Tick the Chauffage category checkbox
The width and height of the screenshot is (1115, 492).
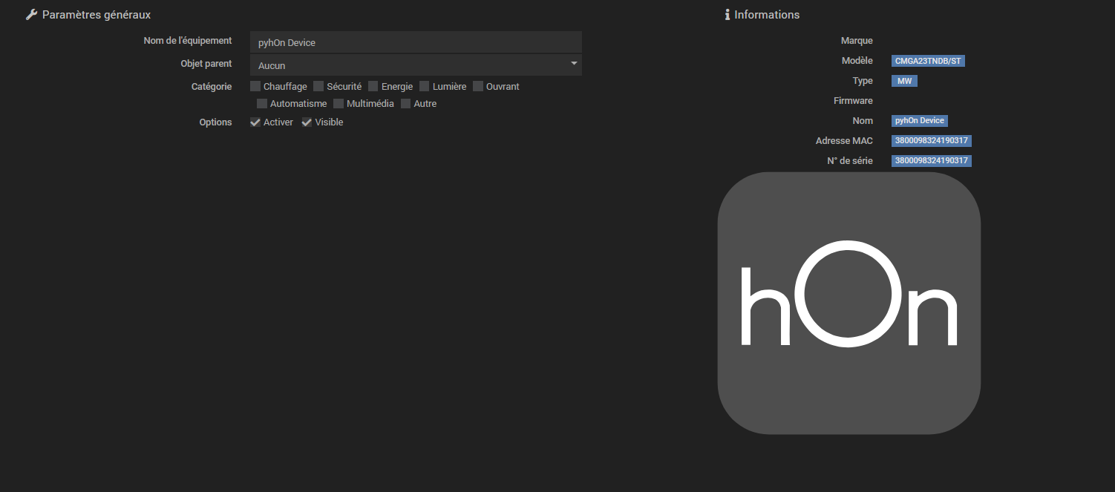pyautogui.click(x=255, y=86)
